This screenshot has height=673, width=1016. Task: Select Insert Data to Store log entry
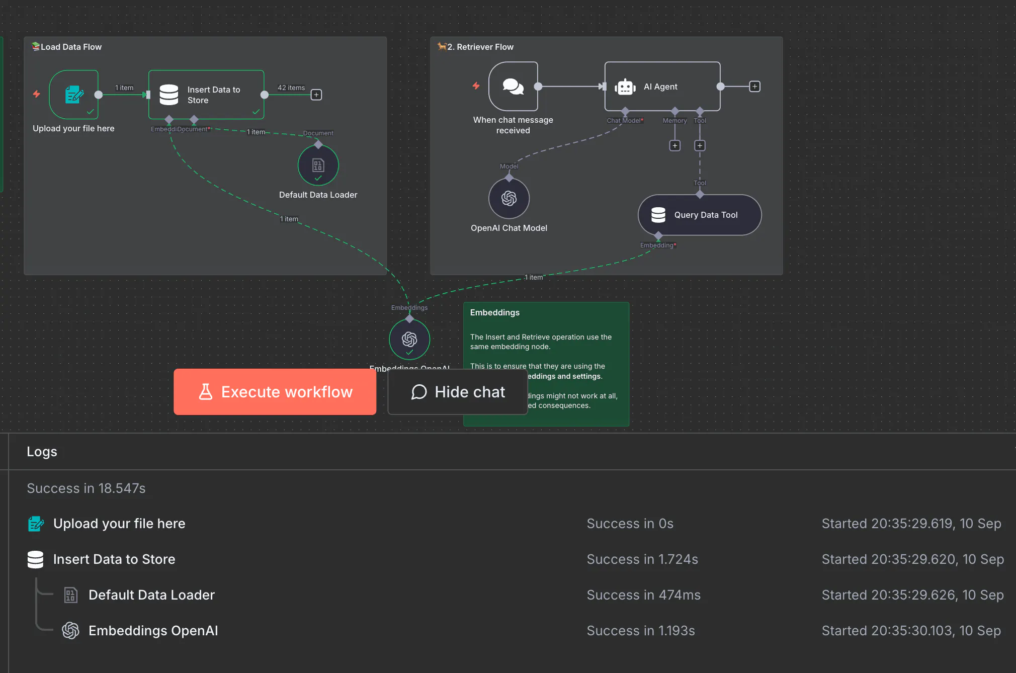tap(114, 559)
